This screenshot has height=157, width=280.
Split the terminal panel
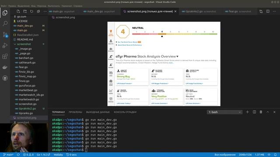point(254,112)
